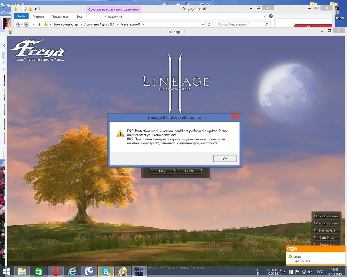Open the recent locations dropdown arrow
This screenshot has width=347, height=277.
[x=33, y=24]
